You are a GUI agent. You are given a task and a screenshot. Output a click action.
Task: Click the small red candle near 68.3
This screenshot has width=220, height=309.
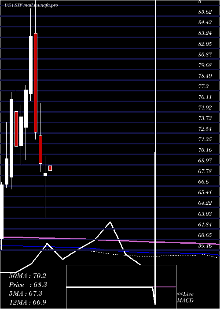pos(50,168)
